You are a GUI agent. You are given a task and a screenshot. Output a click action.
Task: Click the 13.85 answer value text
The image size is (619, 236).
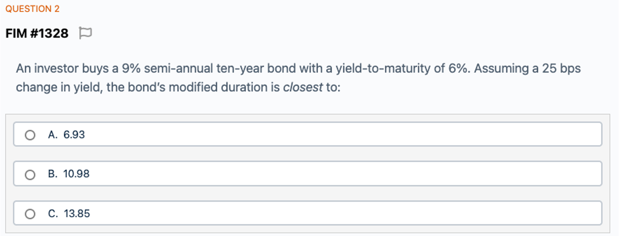coord(77,213)
